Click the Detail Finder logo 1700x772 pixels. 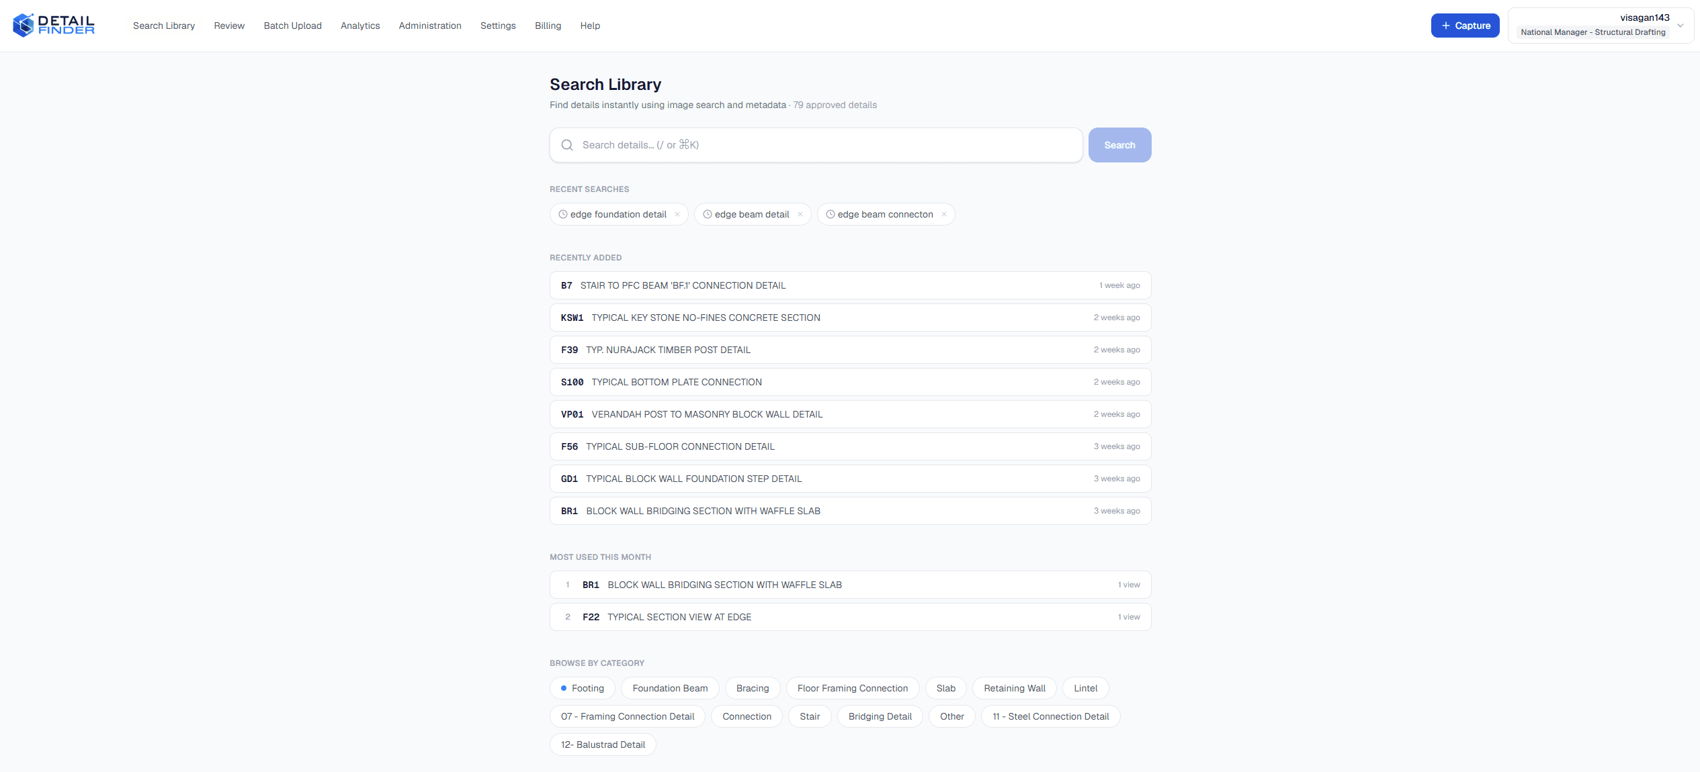click(54, 26)
